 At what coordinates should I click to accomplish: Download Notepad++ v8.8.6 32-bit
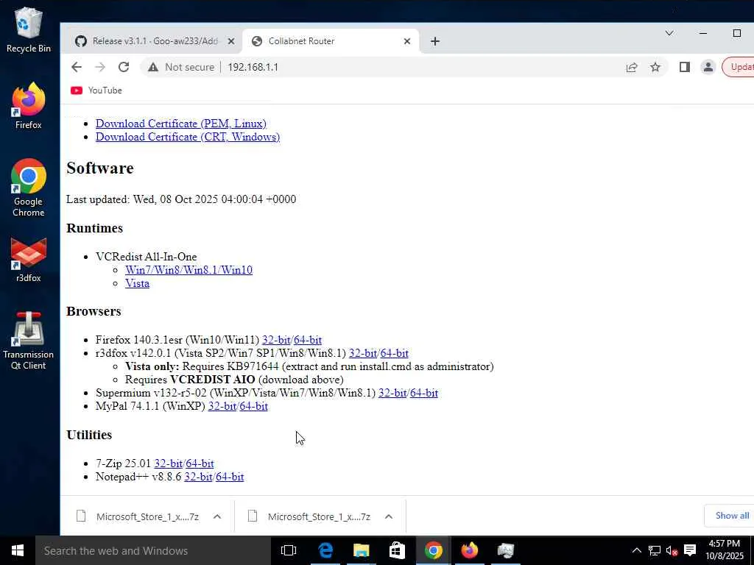198,477
